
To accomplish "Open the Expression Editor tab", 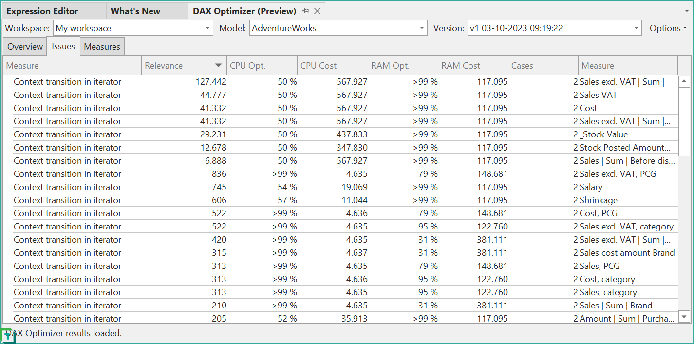I will click(44, 11).
